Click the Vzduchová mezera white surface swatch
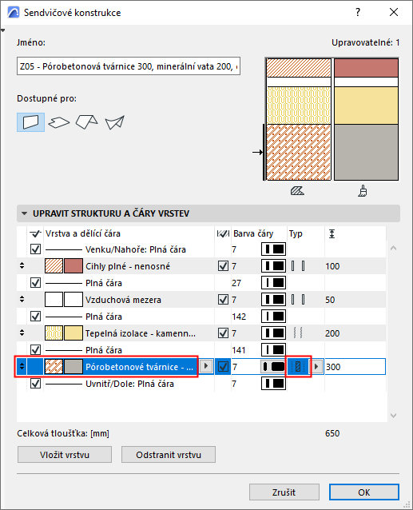This screenshot has width=413, height=510. pyautogui.click(x=73, y=300)
